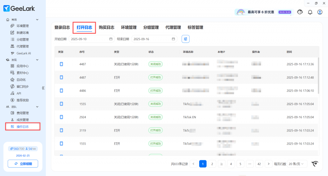The width and height of the screenshot is (328, 176).
Task: Open the notification bell
Action: [x=310, y=12]
